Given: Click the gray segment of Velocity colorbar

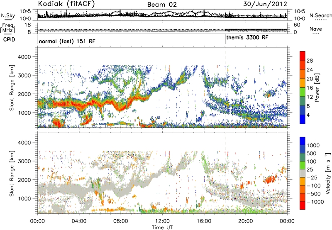Looking at the screenshot, I should point(303,173).
